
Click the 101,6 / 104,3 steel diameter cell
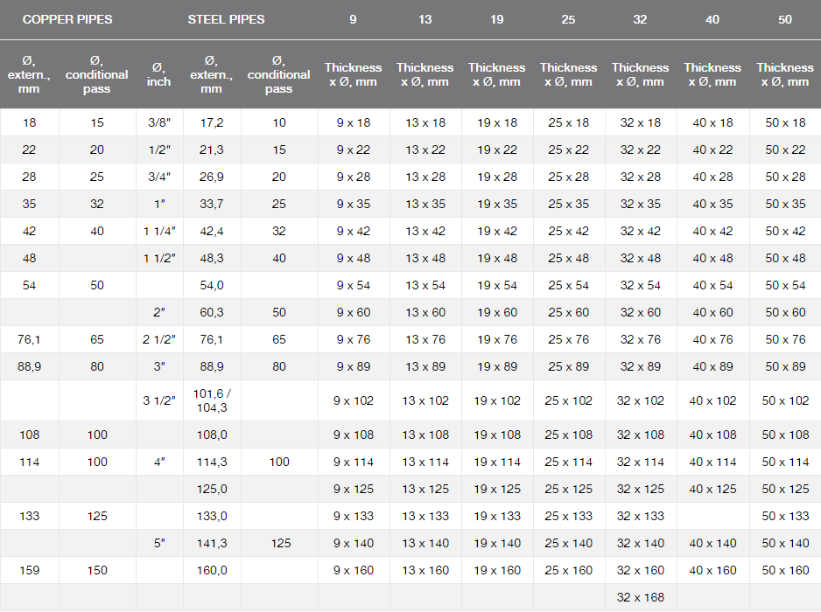click(x=212, y=400)
